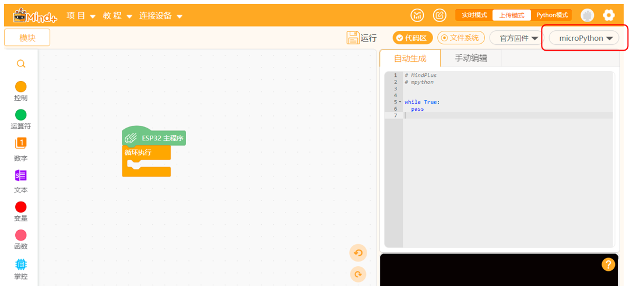Screen dimensions: 633x286
Task: Click the '# mpython' comment line
Action: click(419, 82)
